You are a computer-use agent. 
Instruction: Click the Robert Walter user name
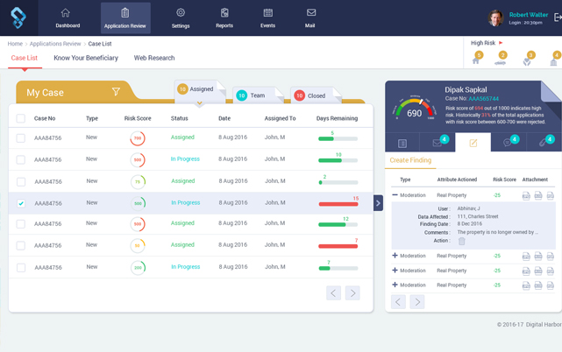pos(529,15)
